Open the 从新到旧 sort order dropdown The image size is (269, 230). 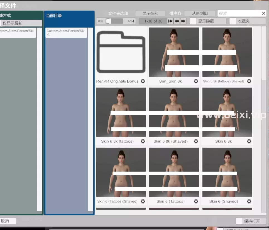[200, 13]
